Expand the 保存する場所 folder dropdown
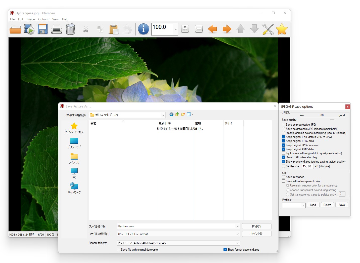 163,115
